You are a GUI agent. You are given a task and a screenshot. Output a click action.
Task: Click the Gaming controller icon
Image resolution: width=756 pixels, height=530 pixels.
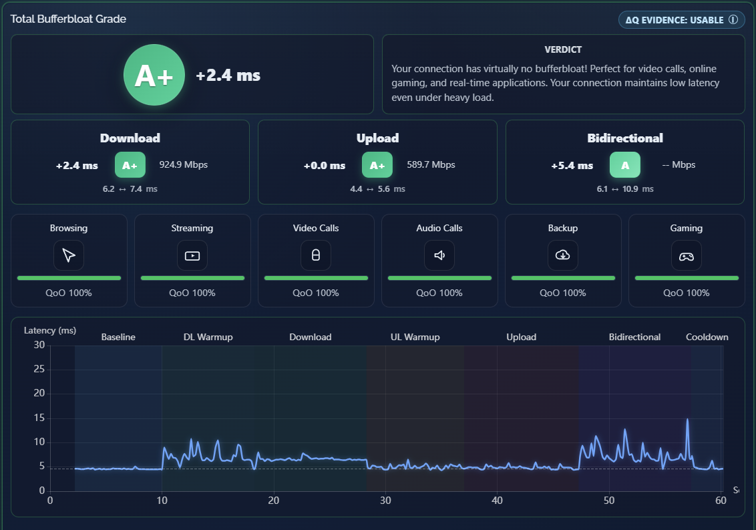point(687,255)
